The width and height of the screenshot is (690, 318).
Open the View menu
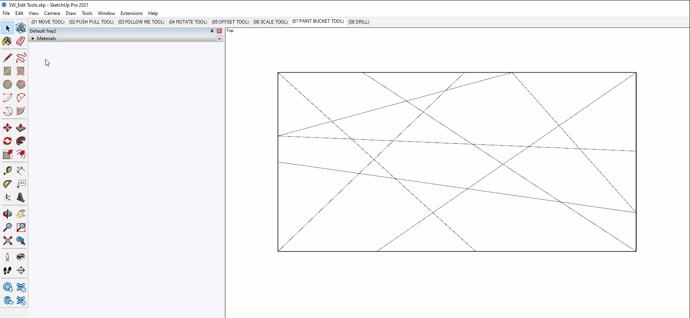33,13
